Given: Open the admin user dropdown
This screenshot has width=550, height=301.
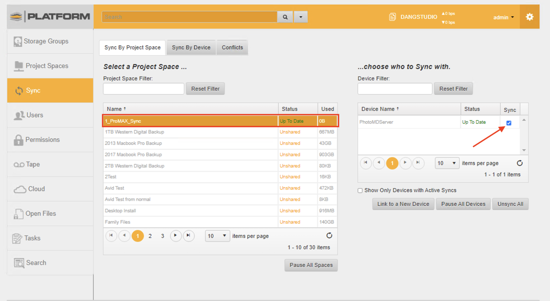Looking at the screenshot, I should coord(503,17).
